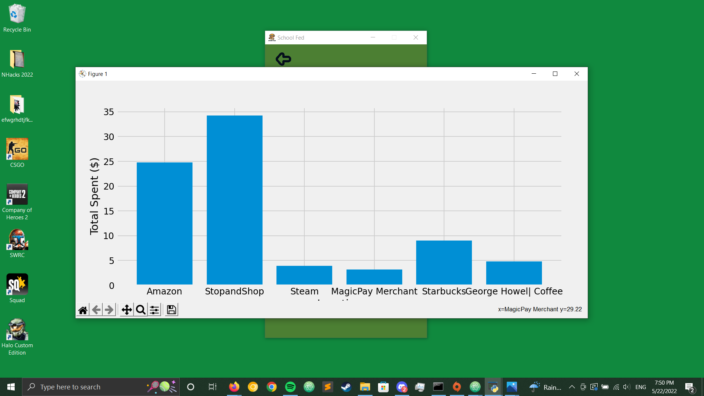Click the Home reset view icon

click(83, 310)
